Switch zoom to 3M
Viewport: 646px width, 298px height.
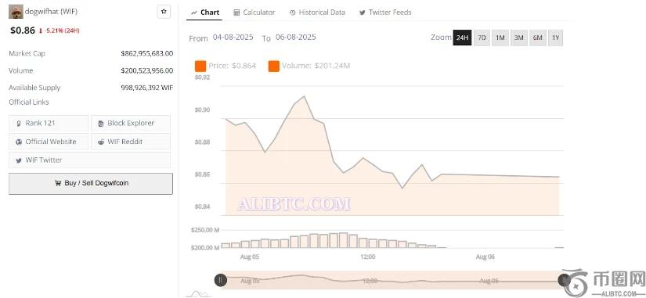click(x=519, y=38)
